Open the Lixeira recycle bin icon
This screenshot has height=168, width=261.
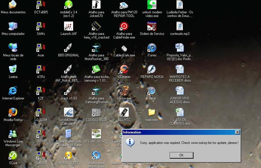[x=13, y=69]
